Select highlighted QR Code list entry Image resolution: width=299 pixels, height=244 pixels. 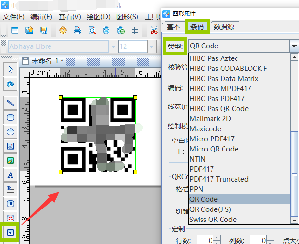click(240, 199)
